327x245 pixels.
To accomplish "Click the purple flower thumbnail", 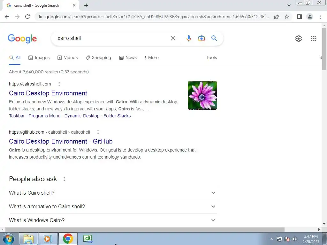I will (202, 95).
